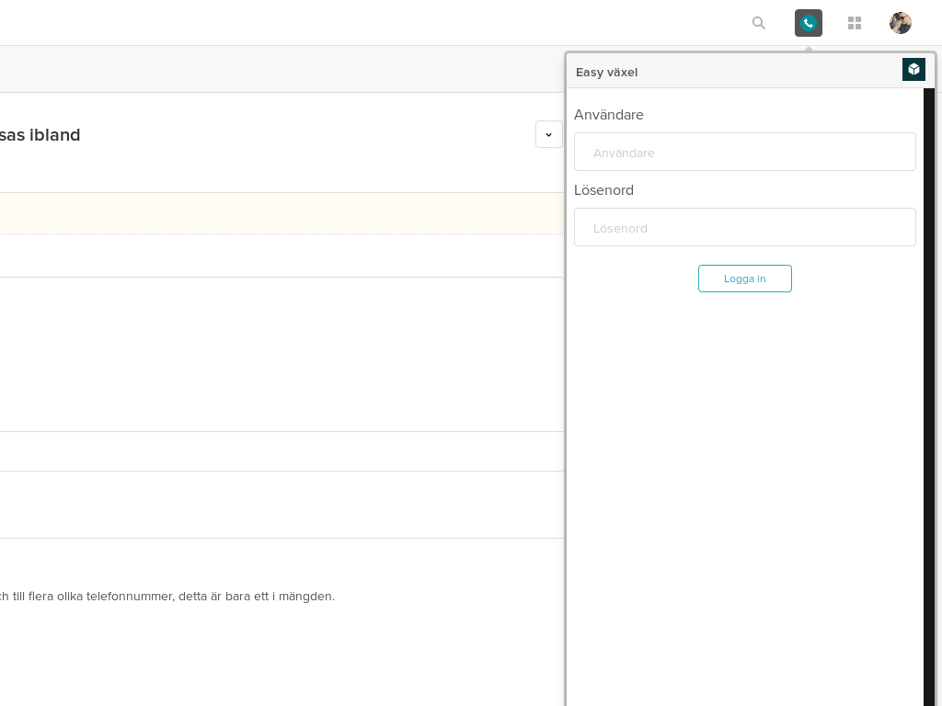The height and width of the screenshot is (706, 942).
Task: Focus the Användare input field
Action: pos(744,152)
